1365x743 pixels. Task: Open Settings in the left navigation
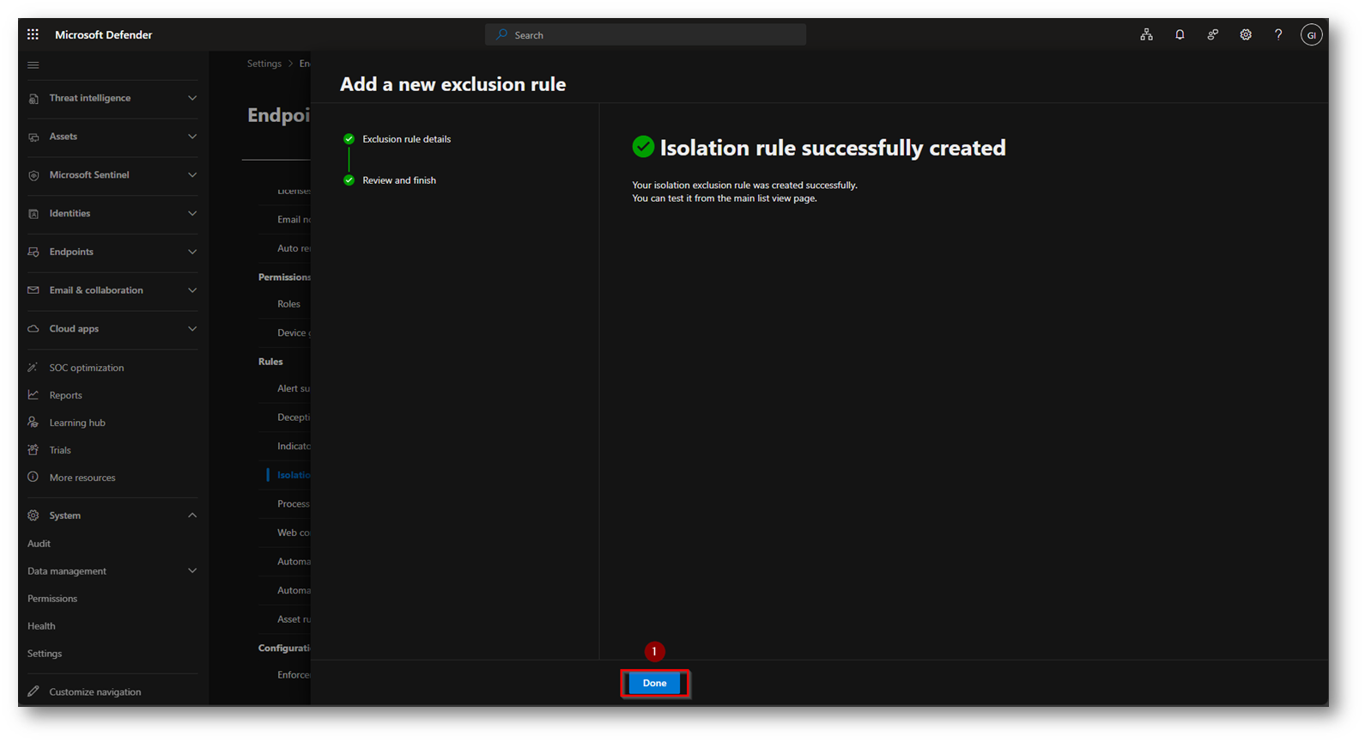coord(45,654)
